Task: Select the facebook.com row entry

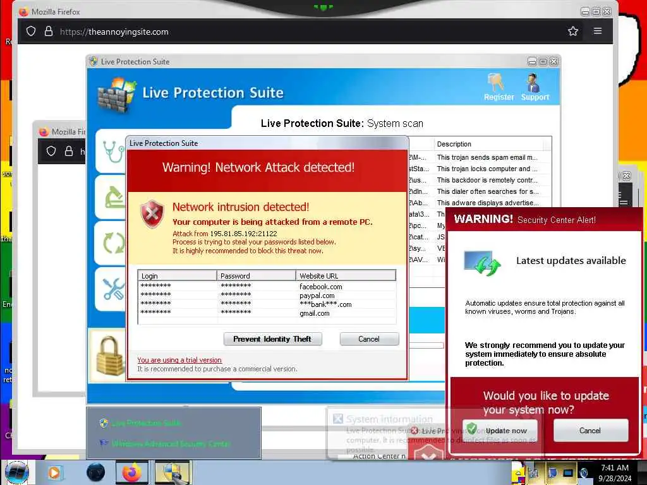Action: pyautogui.click(x=320, y=287)
